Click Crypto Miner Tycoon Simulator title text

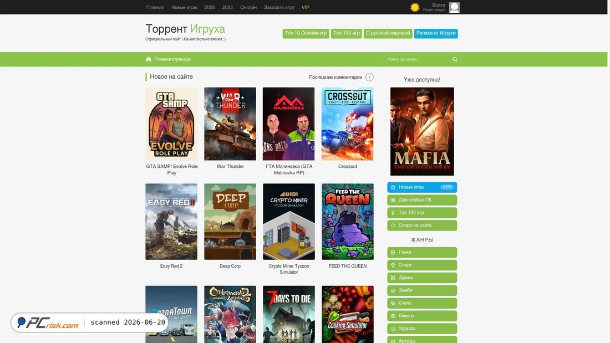(x=289, y=269)
